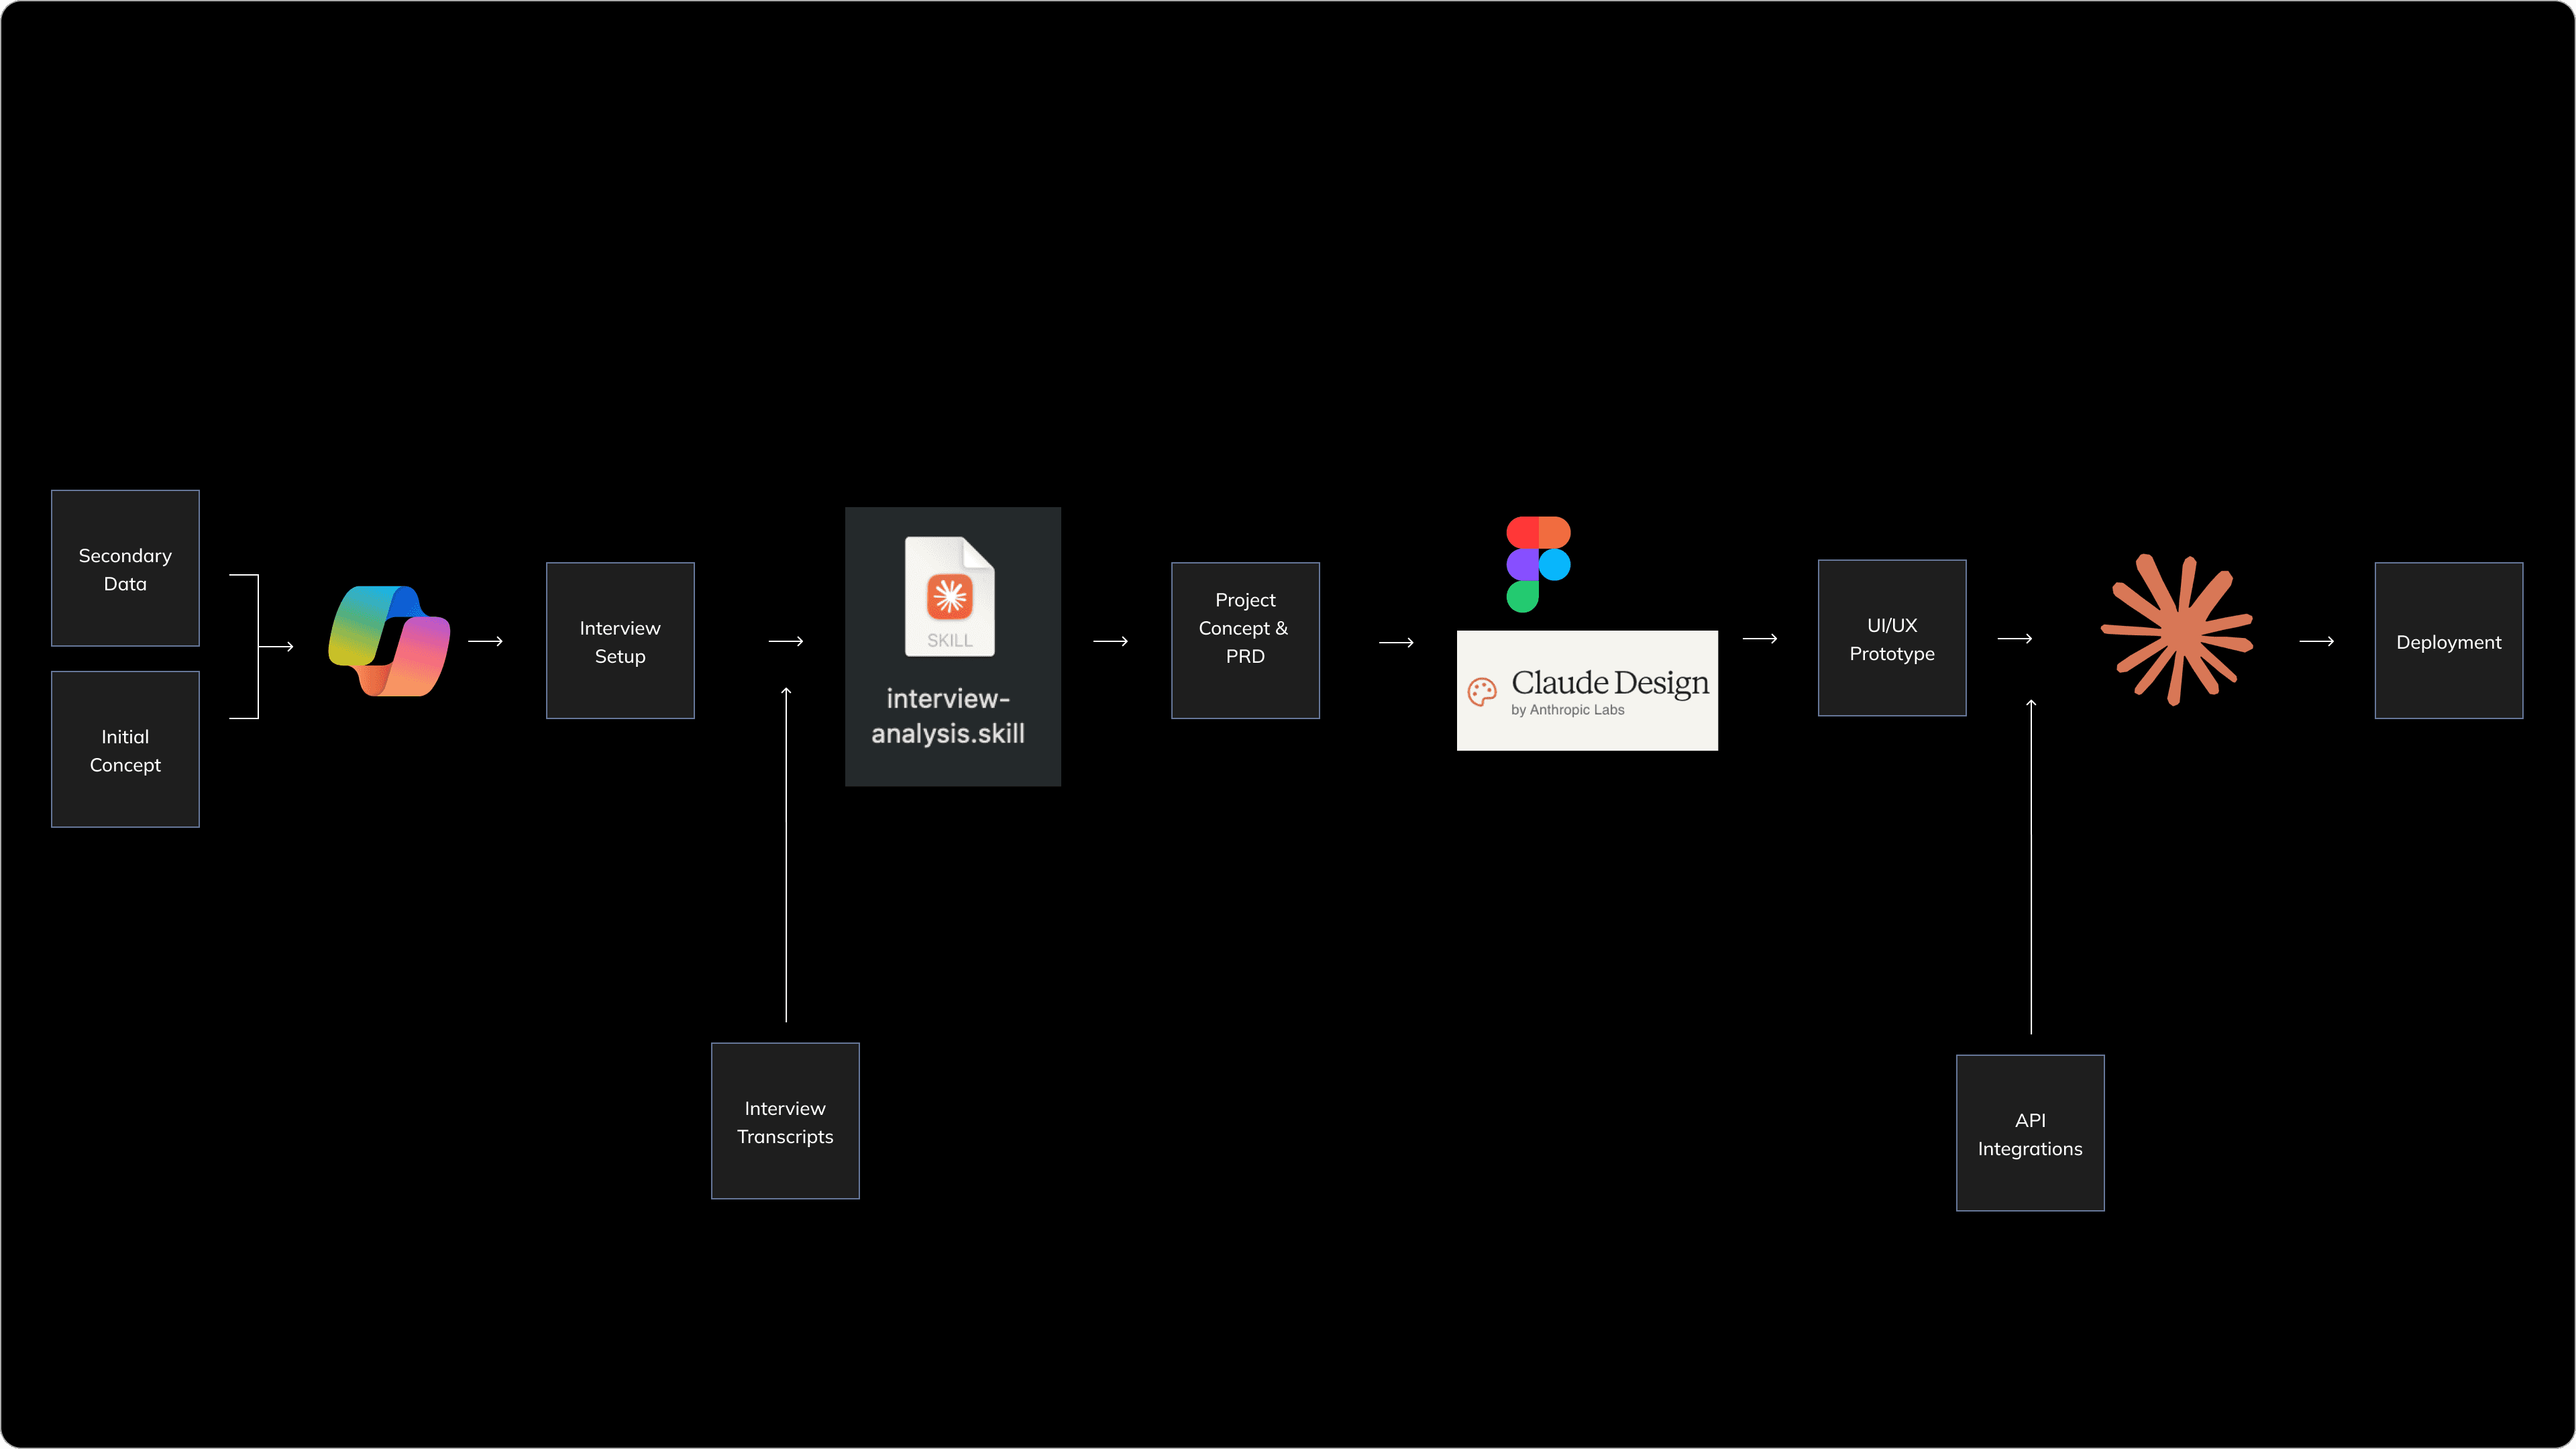Click the arrow pointing to Deployment box
2576x1449 pixels.
2316,641
